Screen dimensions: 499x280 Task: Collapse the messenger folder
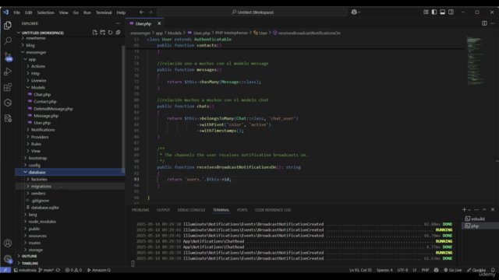[37, 52]
